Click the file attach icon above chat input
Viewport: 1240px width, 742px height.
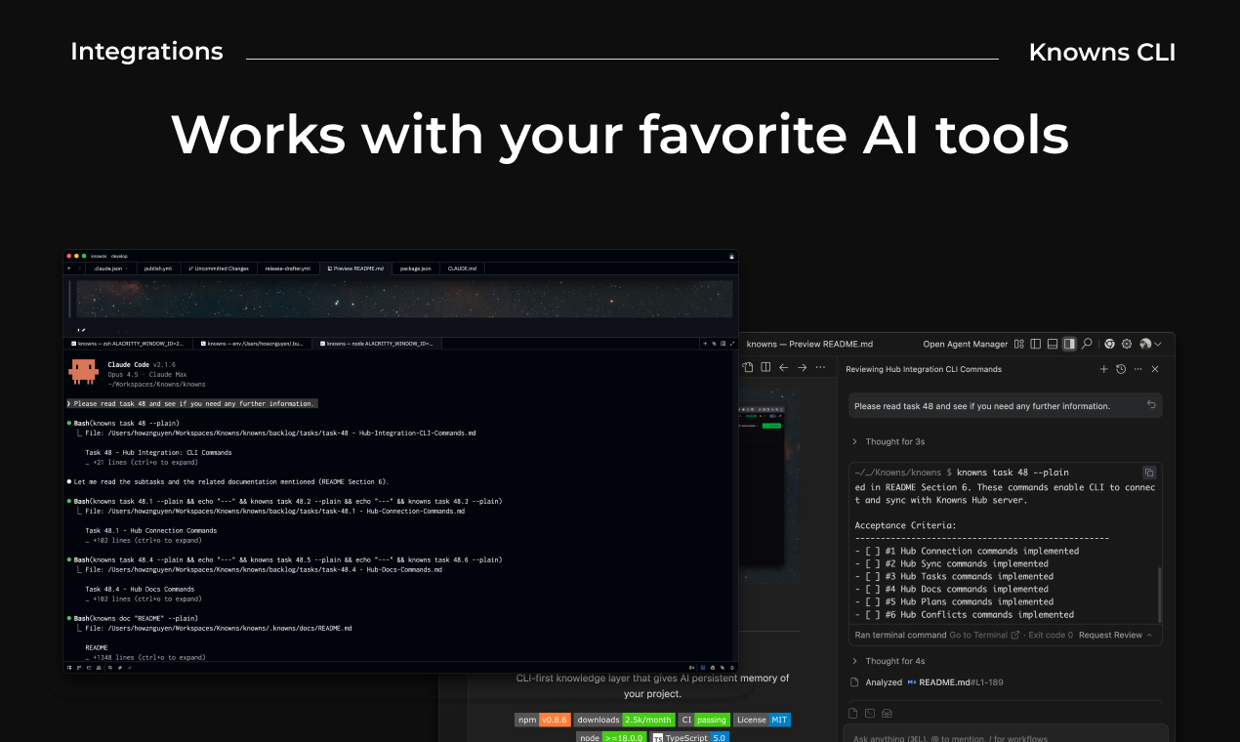pos(853,713)
